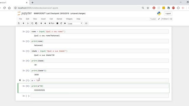
Task: Click into code cell print(idade*2)
Action: click(x=100, y=71)
